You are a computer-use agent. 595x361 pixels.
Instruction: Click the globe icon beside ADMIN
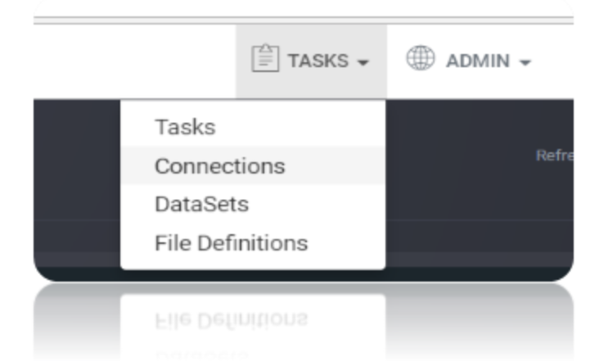click(x=421, y=57)
